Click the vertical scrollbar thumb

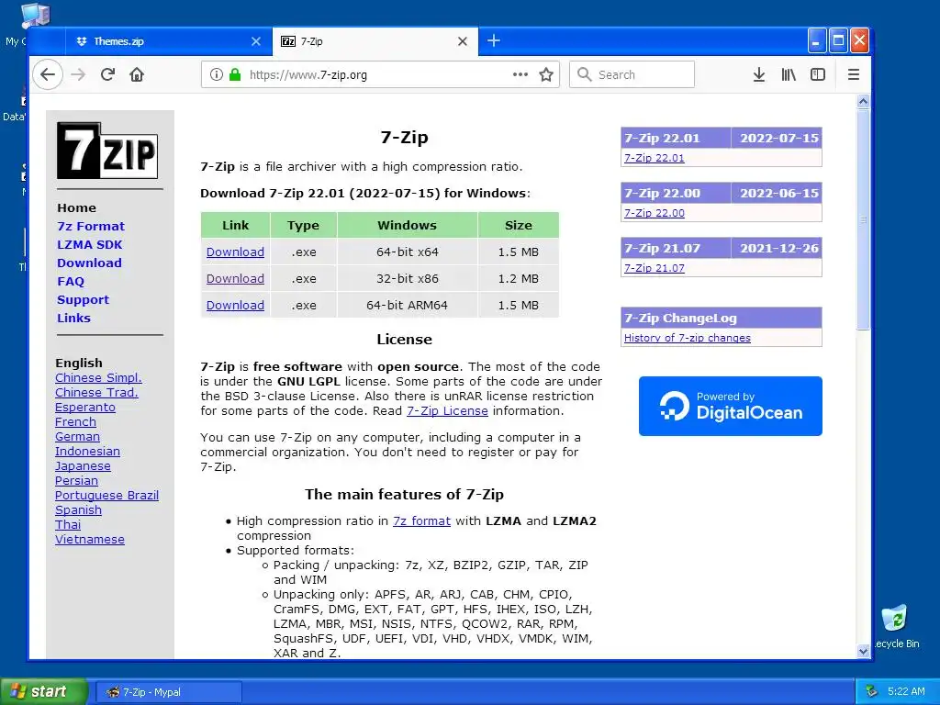point(863,219)
